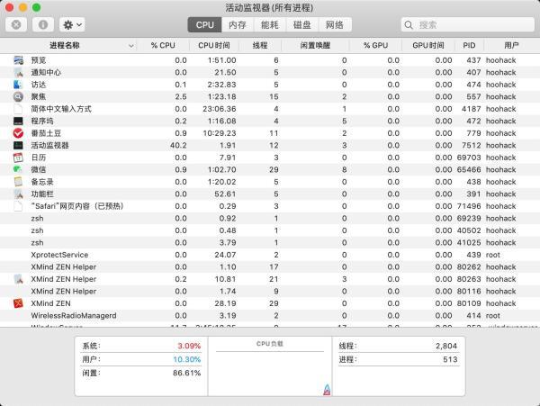Click the 聚焦 Spotlight magnifier icon
This screenshot has height=406, width=540.
pos(18,96)
